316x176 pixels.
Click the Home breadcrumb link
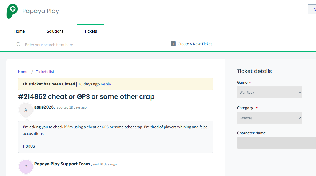(x=23, y=72)
